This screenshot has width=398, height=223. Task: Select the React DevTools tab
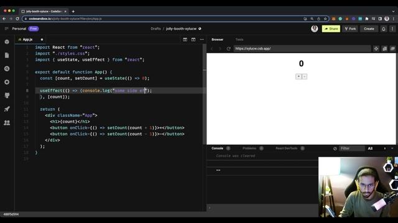point(286,149)
